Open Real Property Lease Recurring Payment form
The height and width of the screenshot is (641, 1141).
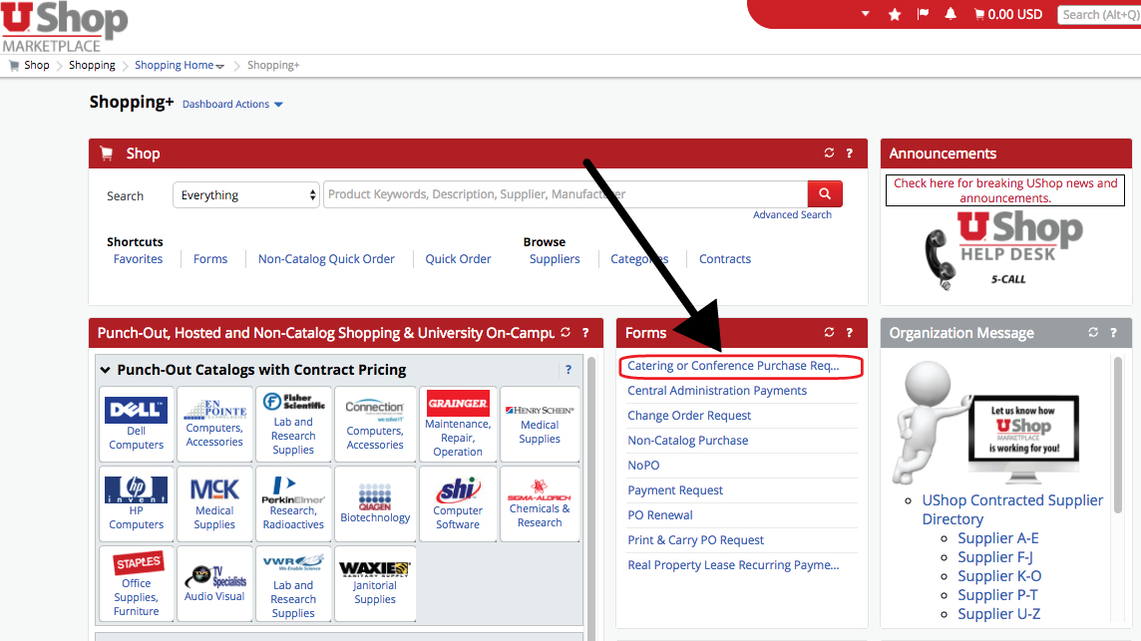click(x=733, y=564)
